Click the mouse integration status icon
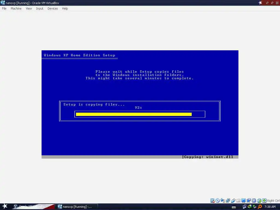 point(259,200)
